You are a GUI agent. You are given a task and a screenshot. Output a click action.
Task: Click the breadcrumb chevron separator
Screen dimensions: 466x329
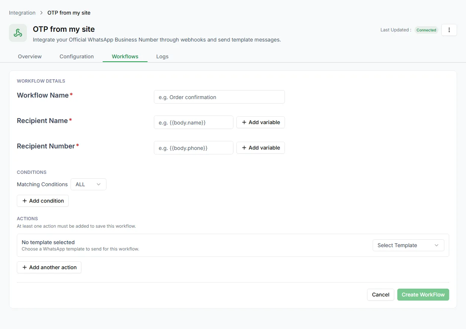point(41,13)
